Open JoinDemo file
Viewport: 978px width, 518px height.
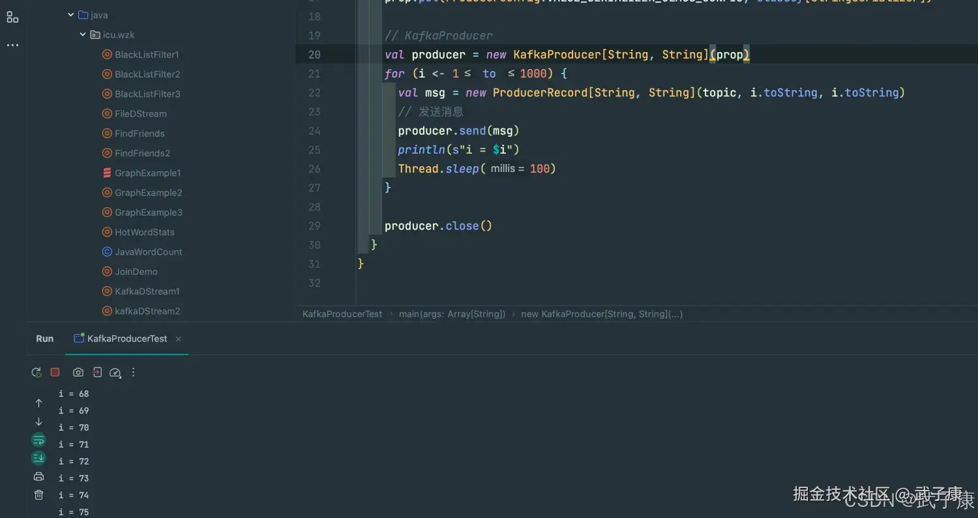click(136, 272)
